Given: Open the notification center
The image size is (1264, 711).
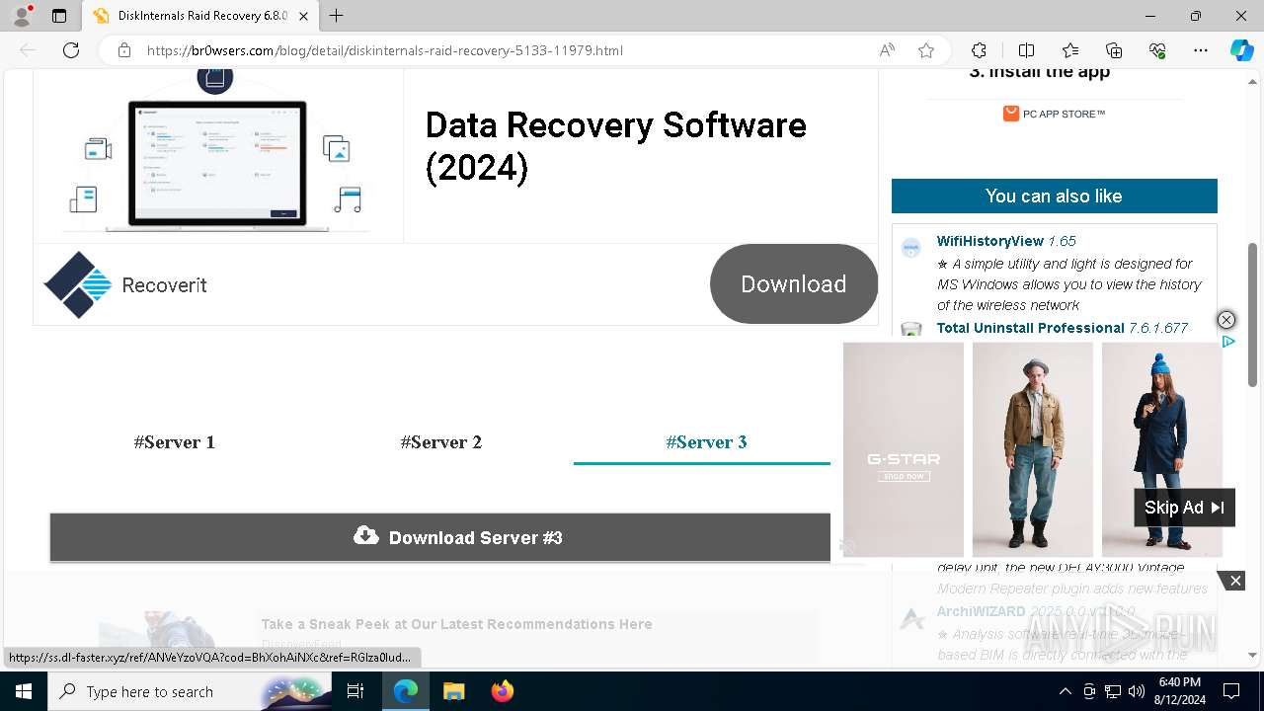Looking at the screenshot, I should (1231, 691).
